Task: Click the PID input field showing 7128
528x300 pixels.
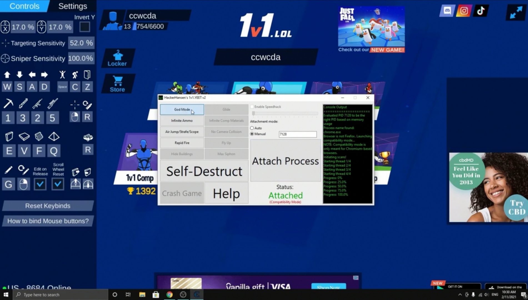Action: pyautogui.click(x=297, y=134)
